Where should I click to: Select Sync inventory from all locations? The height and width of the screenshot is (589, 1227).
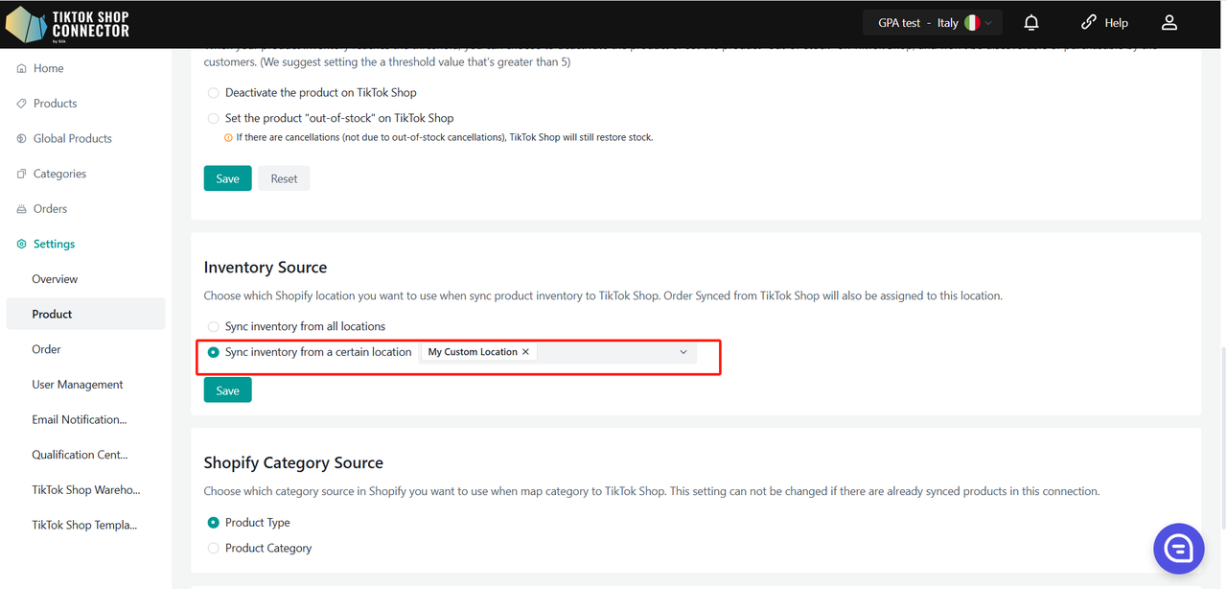tap(214, 326)
